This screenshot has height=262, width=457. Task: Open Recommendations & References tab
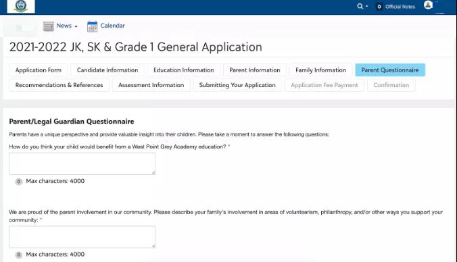click(x=59, y=85)
